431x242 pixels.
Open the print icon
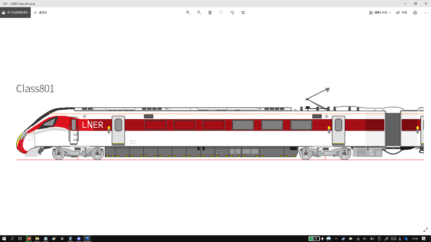415,13
